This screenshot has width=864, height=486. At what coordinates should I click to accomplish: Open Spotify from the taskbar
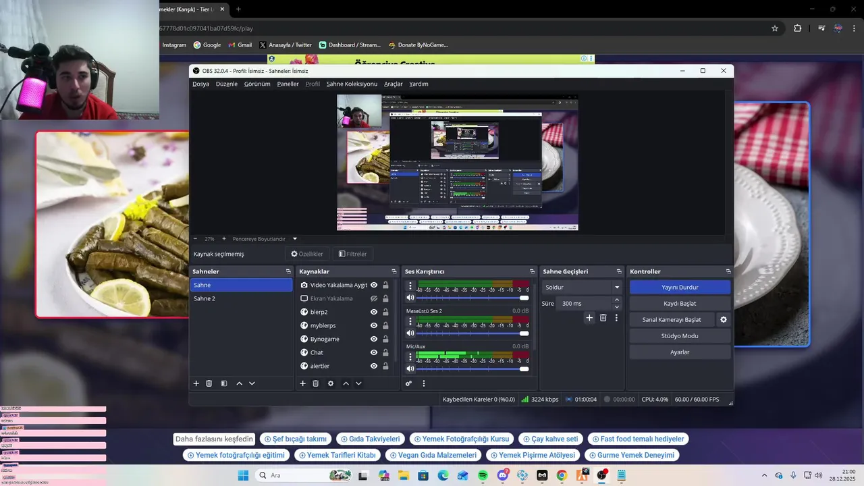coord(483,476)
